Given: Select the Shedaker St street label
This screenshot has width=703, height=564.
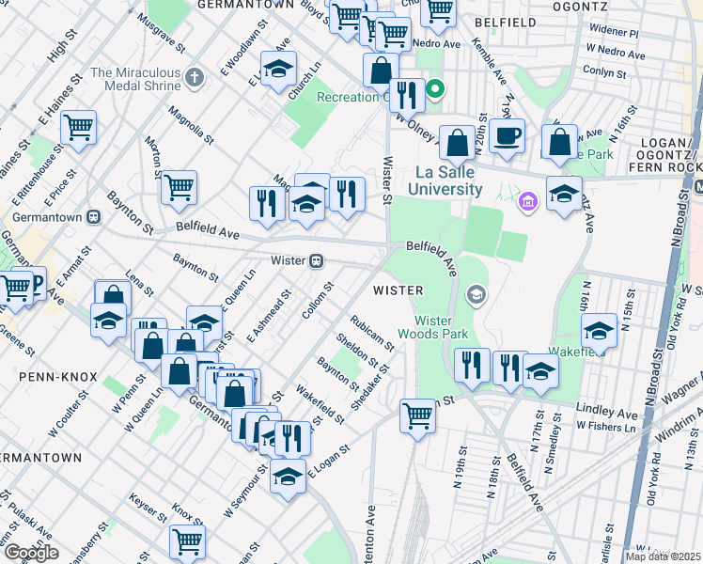Looking at the screenshot, I should pos(370,388).
